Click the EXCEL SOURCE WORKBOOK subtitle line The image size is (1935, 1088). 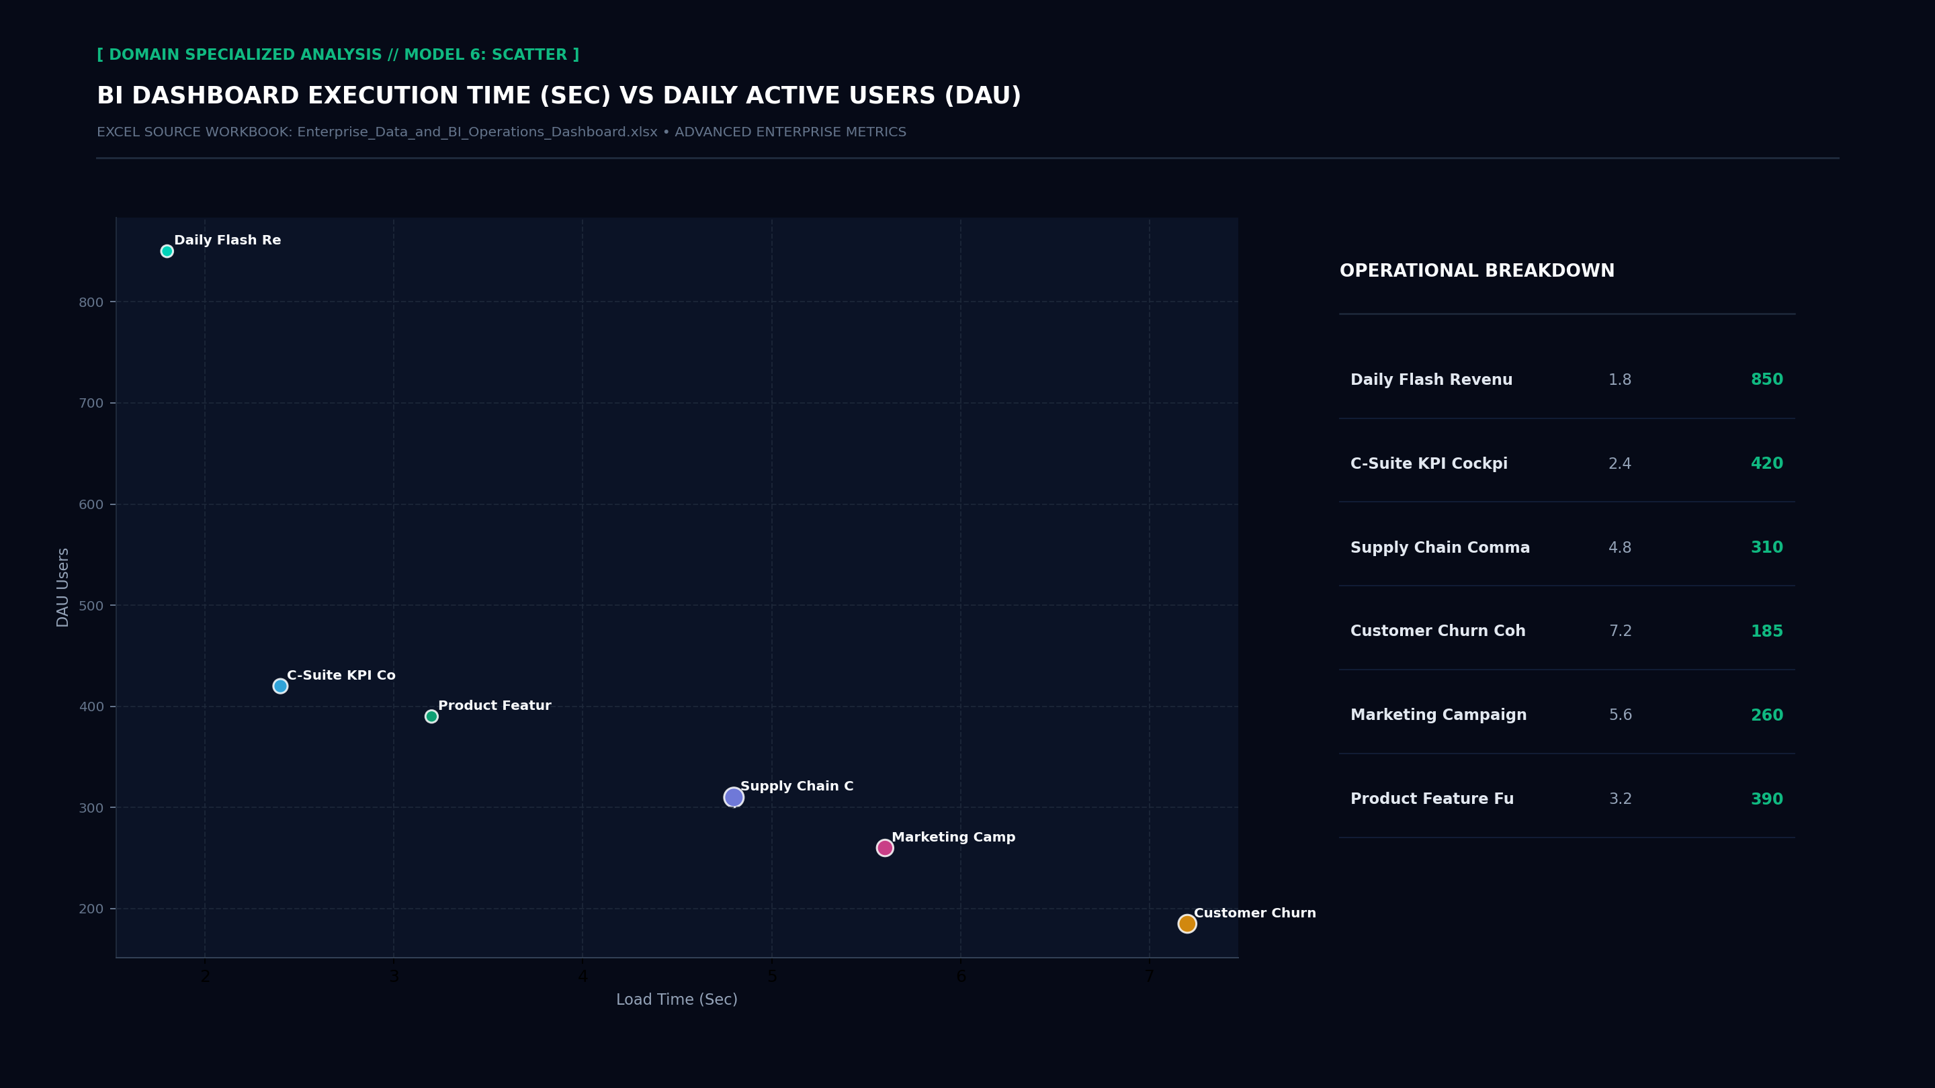(x=502, y=132)
